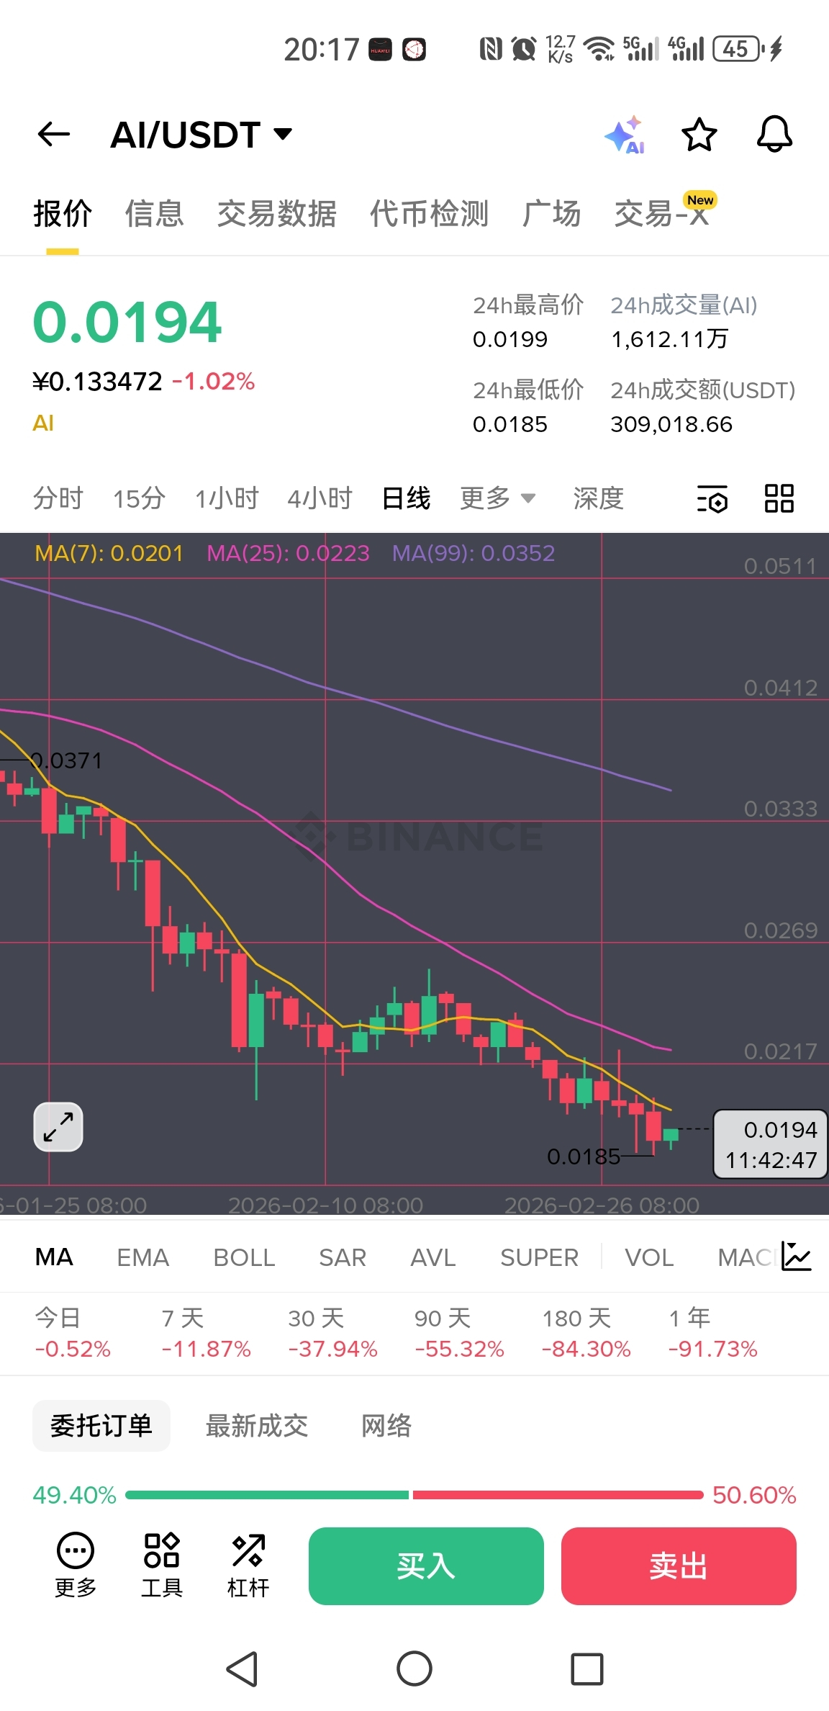
Task: Switch to 交易数据 tab
Action: coord(277,214)
